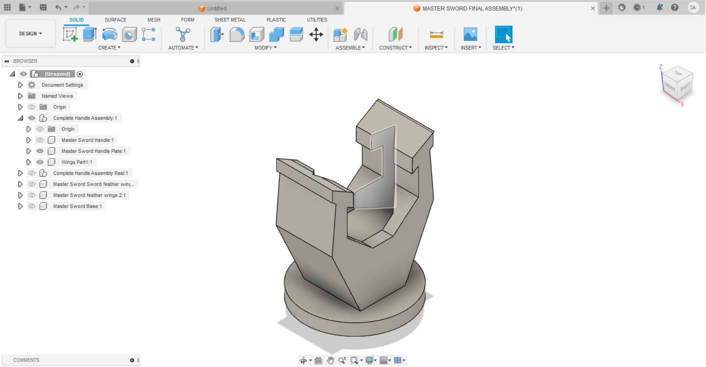Open the Extensions icon in the title bar

click(622, 7)
